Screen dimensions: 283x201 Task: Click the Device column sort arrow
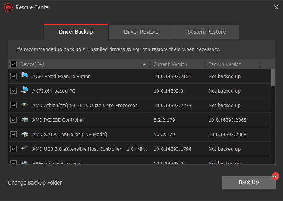point(144,64)
